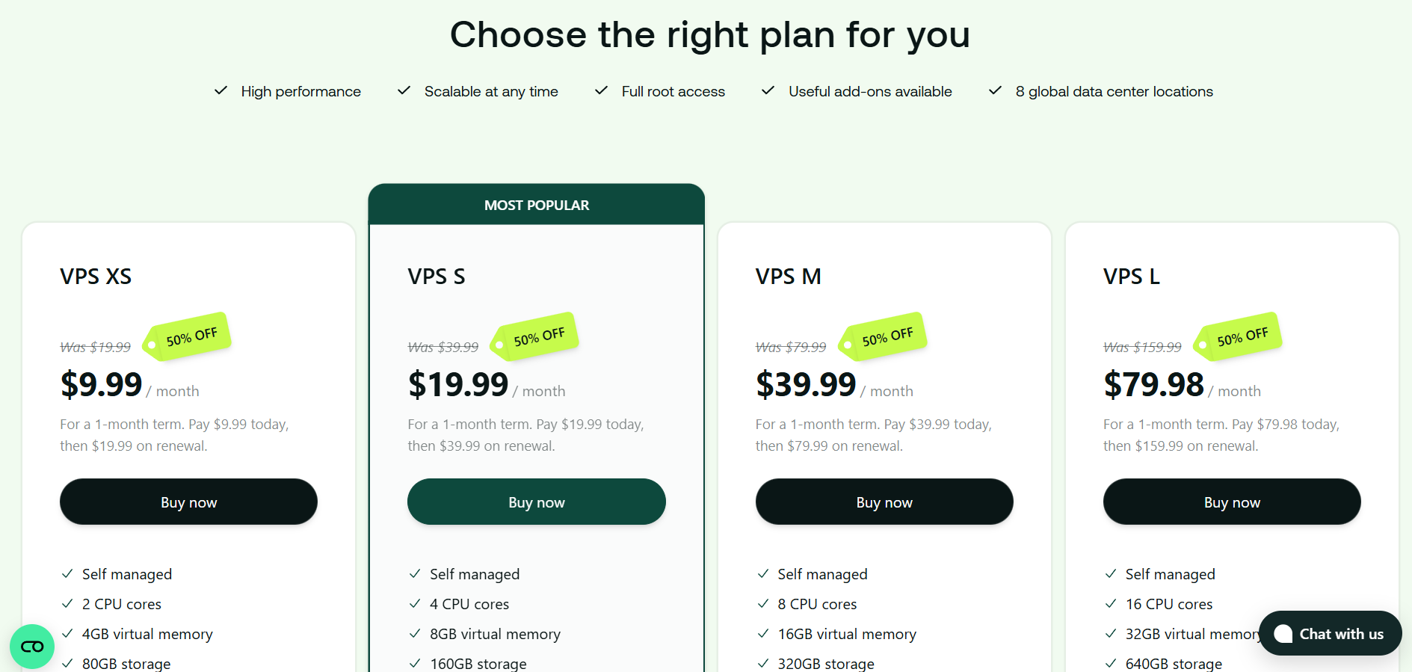Purchase the VPS M plan with Buy now
This screenshot has width=1412, height=672.
pos(884,502)
